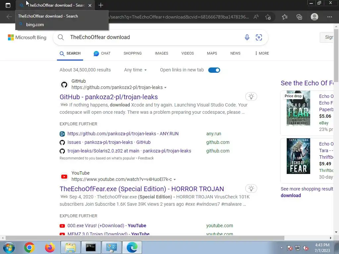
Task: Click the Microsoft Bing logo
Action: (x=27, y=37)
